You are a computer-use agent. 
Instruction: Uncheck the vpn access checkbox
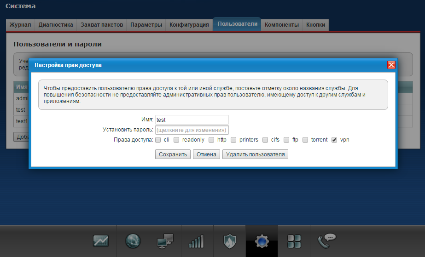pos(334,140)
